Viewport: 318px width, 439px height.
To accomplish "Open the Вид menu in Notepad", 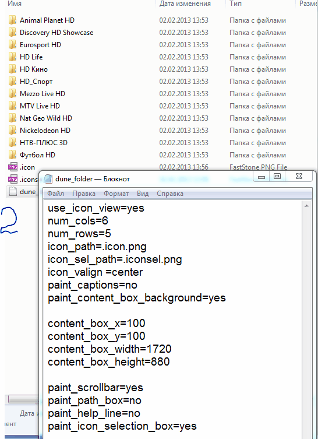I will point(143,194).
